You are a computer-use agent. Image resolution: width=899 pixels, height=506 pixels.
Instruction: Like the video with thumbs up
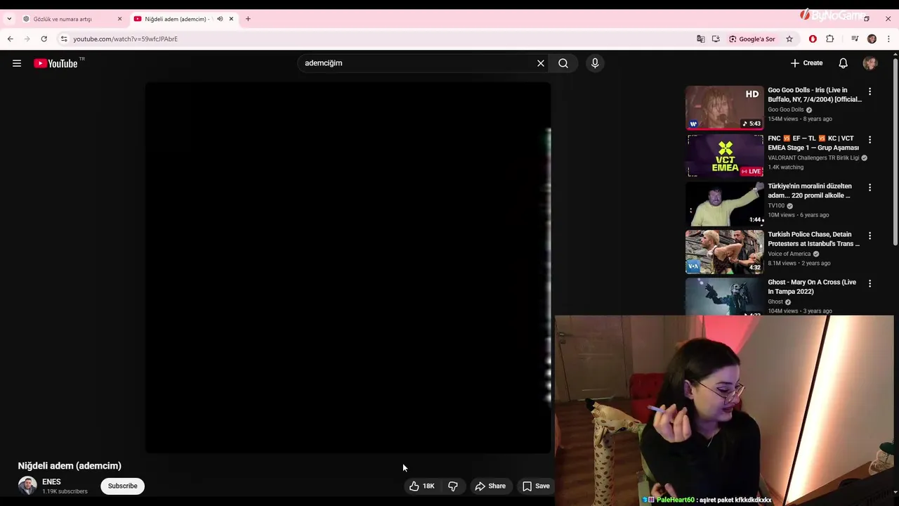pyautogui.click(x=421, y=486)
